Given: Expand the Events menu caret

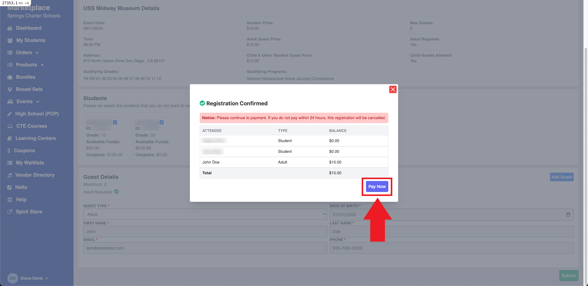Looking at the screenshot, I should [38, 102].
